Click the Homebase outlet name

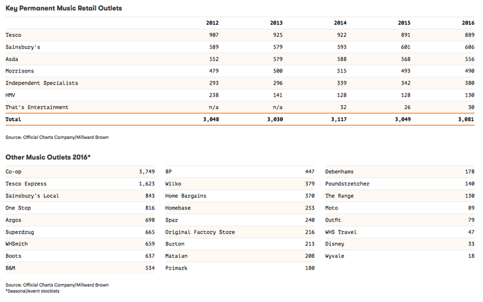click(x=178, y=208)
